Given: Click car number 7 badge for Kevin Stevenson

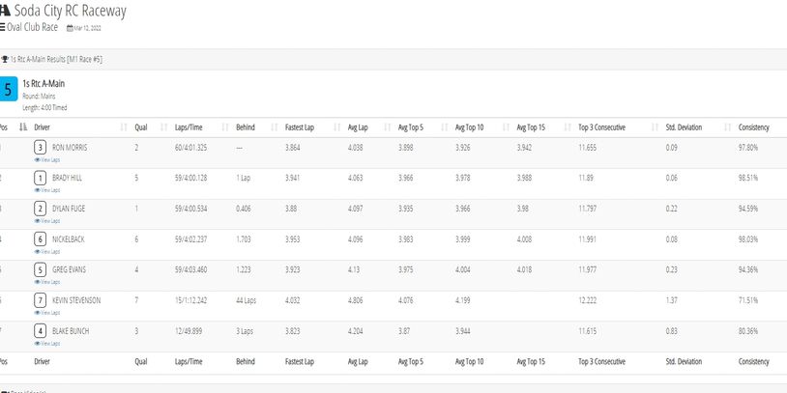Looking at the screenshot, I should coord(41,300).
